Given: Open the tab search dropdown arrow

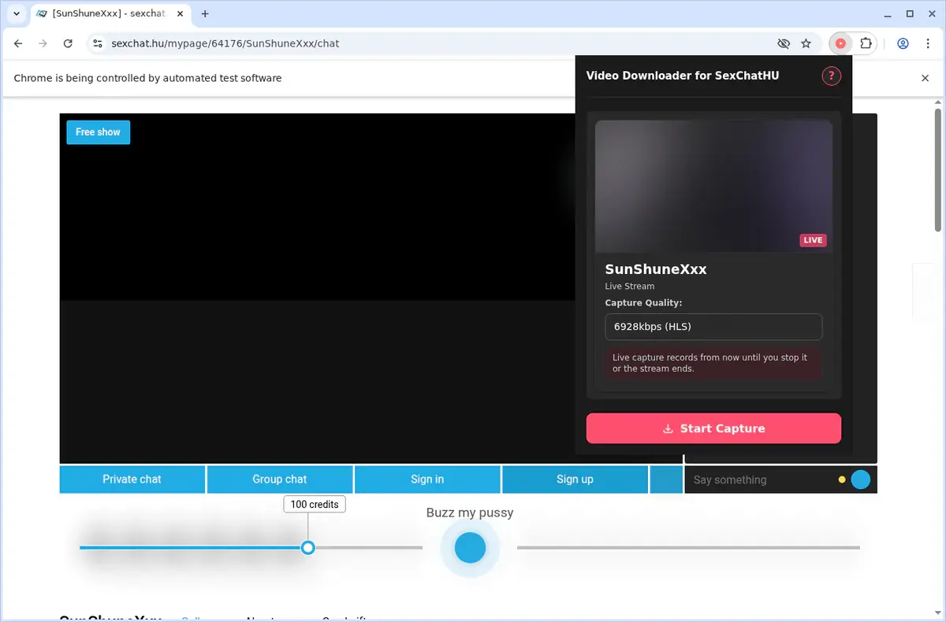Looking at the screenshot, I should pyautogui.click(x=16, y=13).
